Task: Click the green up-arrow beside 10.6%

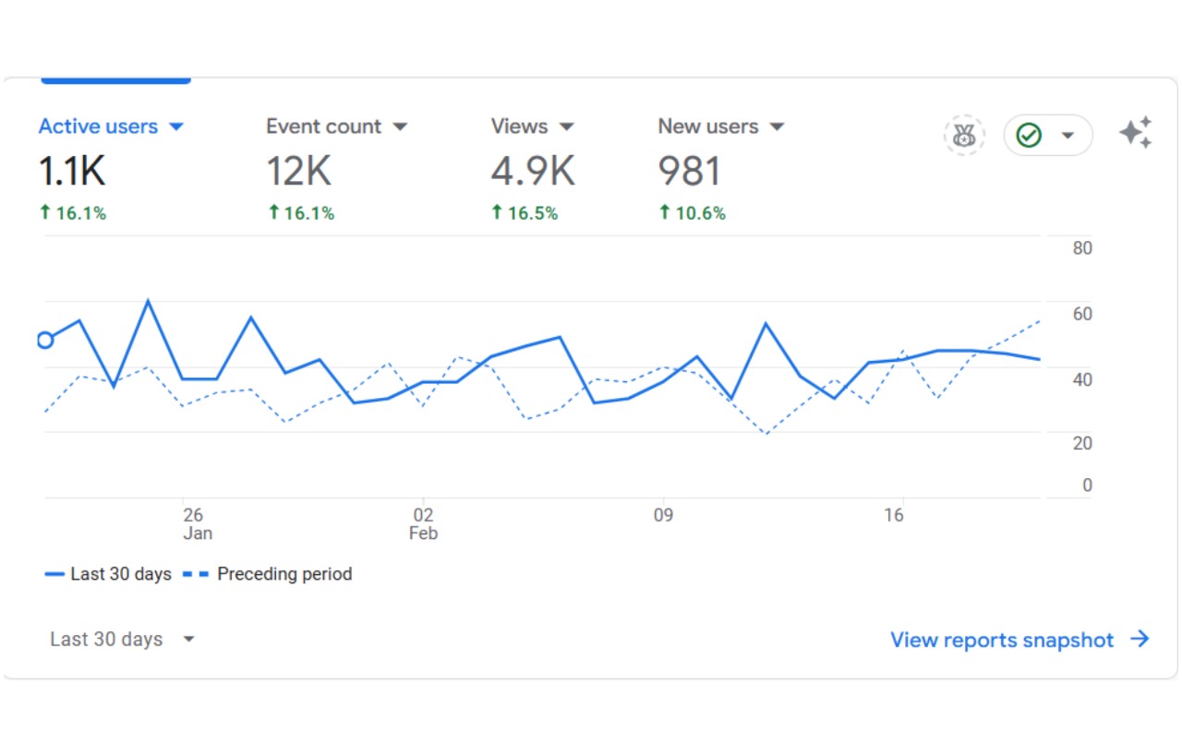Action: point(665,213)
